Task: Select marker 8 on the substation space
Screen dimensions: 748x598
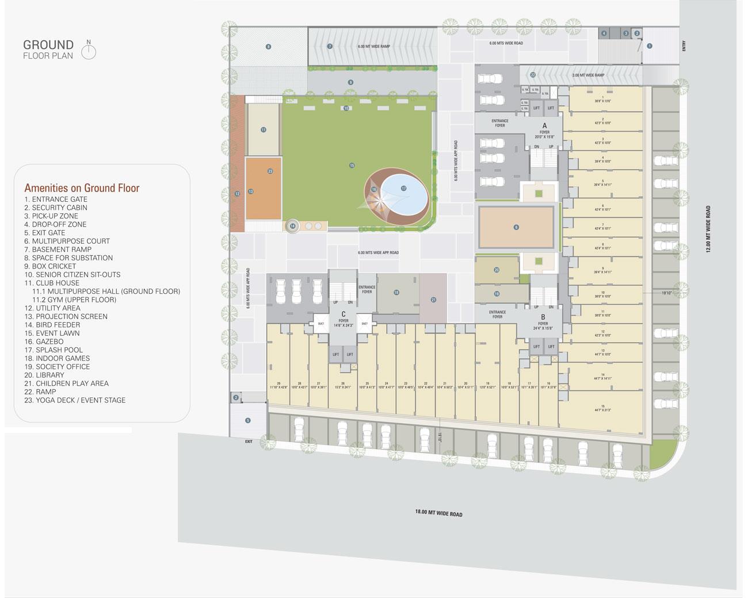Action: tap(268, 46)
